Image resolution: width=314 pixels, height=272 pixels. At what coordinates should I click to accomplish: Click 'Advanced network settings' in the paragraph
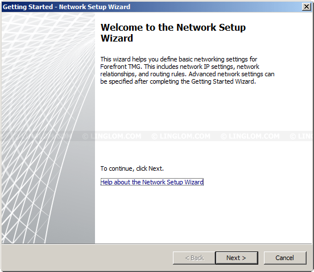[226, 74]
